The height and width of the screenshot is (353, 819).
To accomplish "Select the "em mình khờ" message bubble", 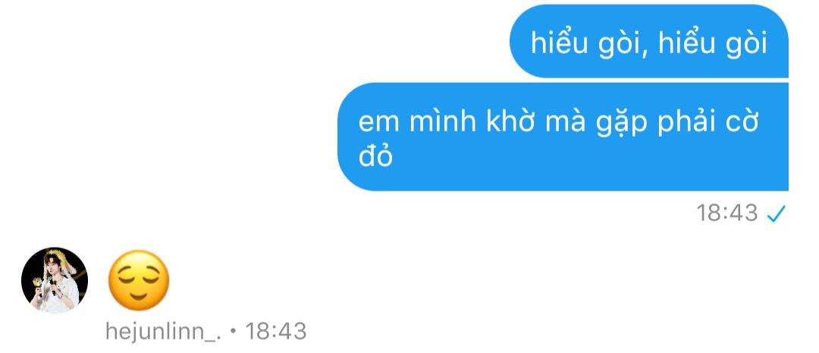I will (563, 137).
